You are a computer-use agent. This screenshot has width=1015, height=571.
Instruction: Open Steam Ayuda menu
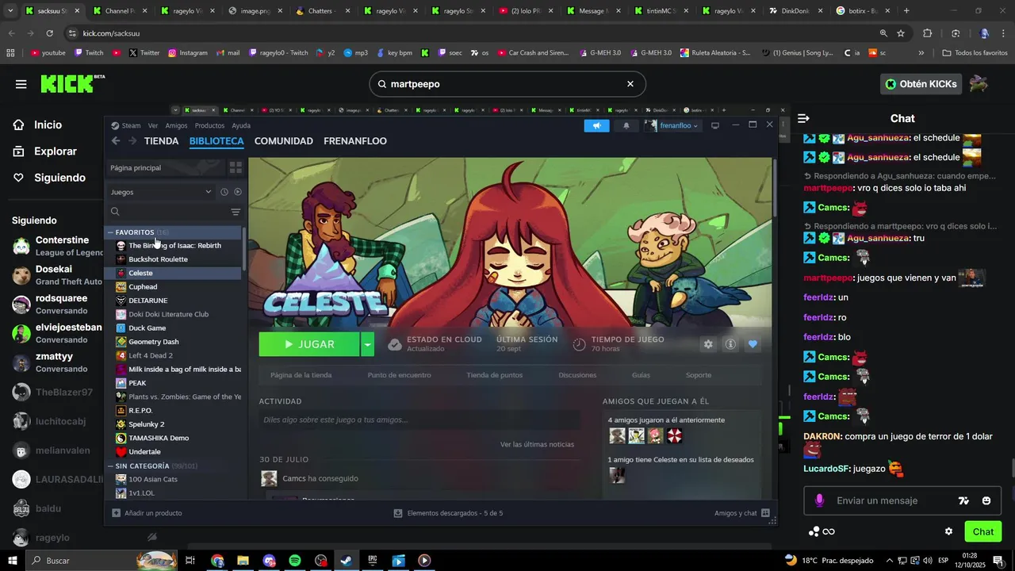(x=241, y=125)
